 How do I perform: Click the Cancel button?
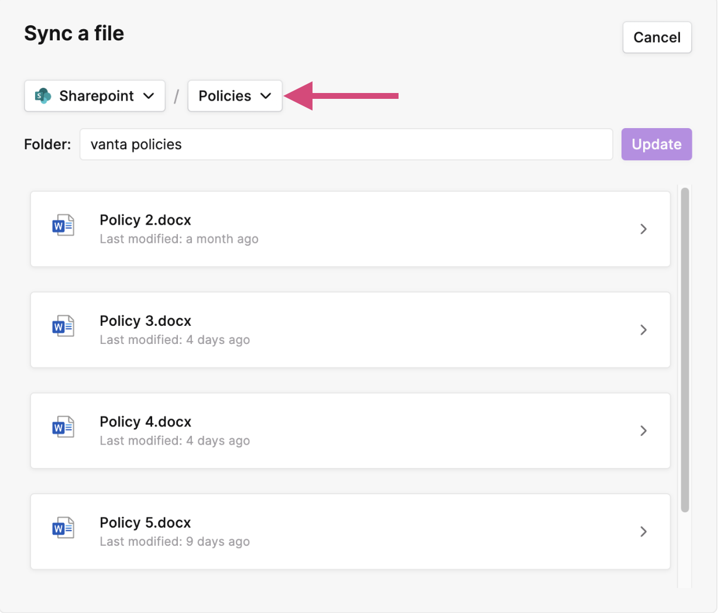[x=657, y=37]
